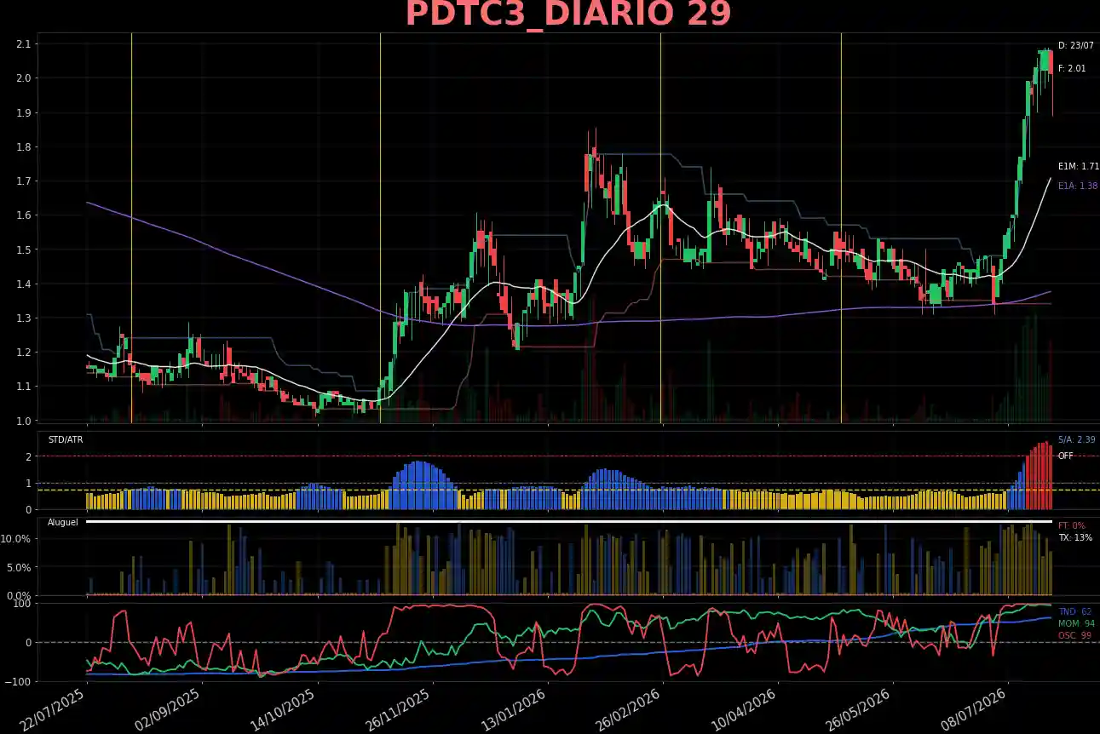Image resolution: width=1100 pixels, height=734 pixels.
Task: Click the 100 axis label in oscillator panel
Action: click(x=23, y=604)
